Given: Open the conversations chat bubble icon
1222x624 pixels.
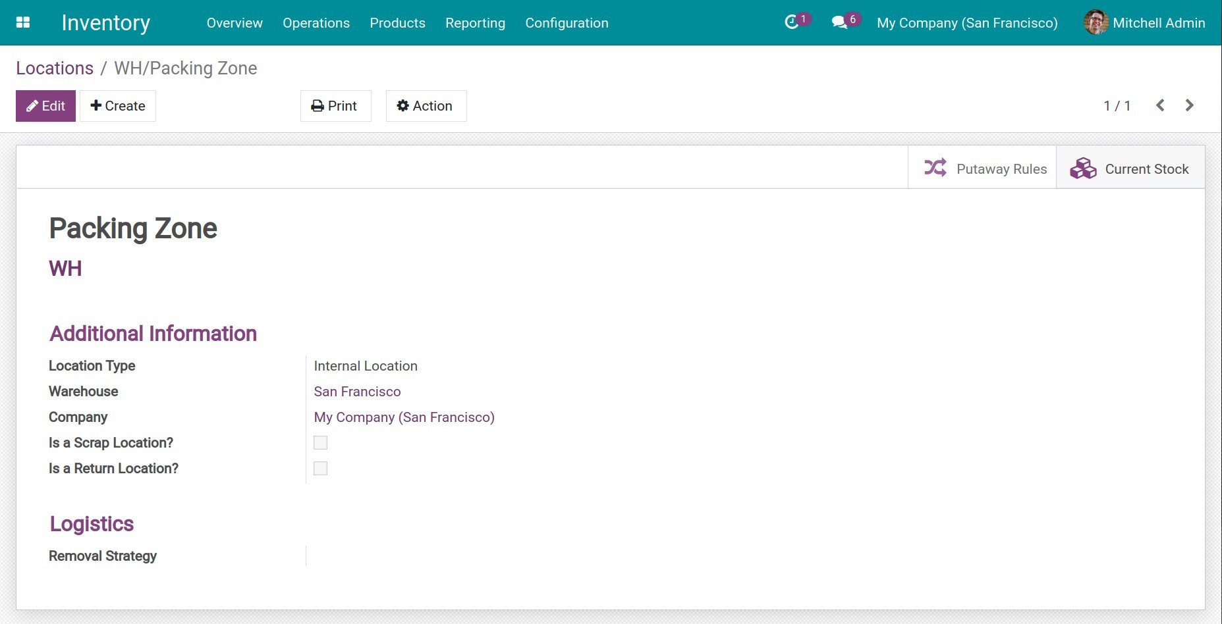Looking at the screenshot, I should pyautogui.click(x=839, y=22).
